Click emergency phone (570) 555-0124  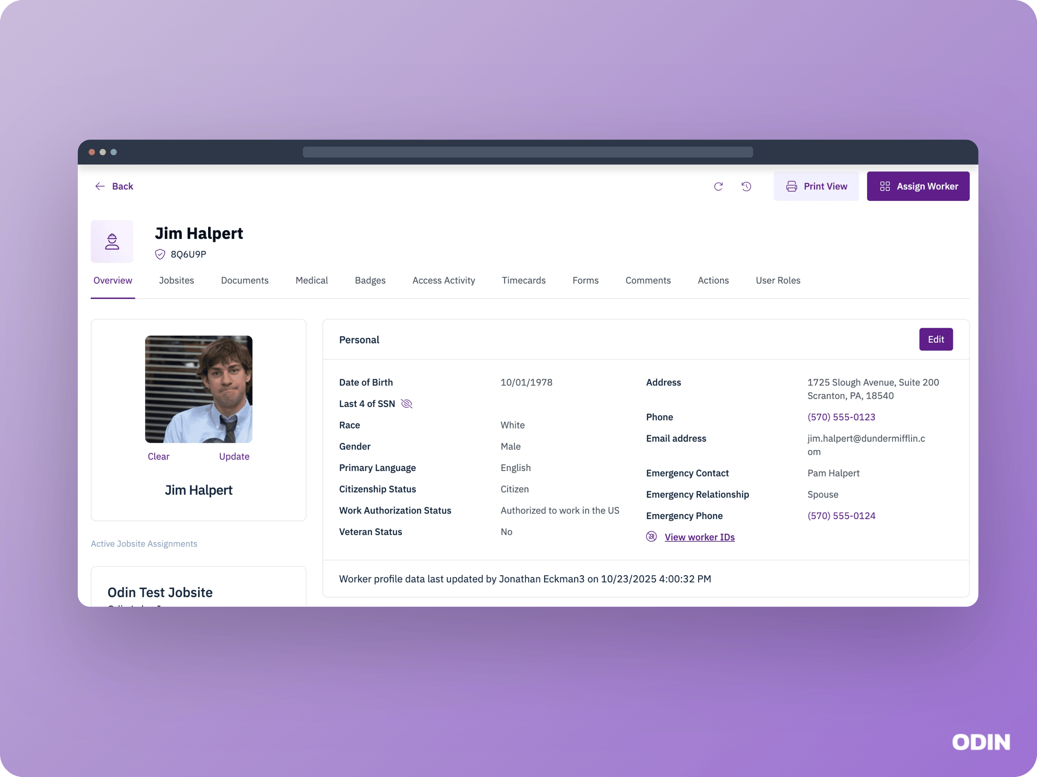click(x=841, y=516)
